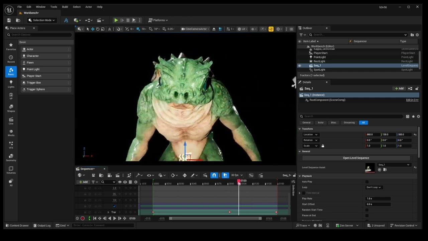Open the Lit view mode dropdown
Viewport: 428px width, 241px height.
click(x=243, y=29)
